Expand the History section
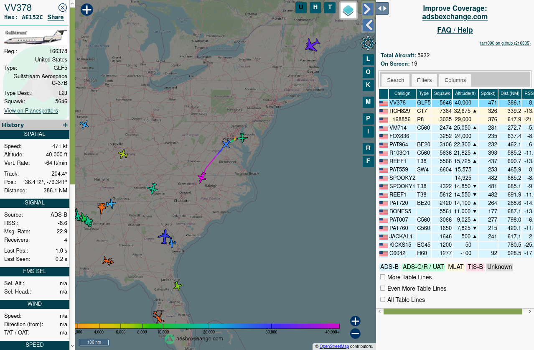 pos(65,125)
